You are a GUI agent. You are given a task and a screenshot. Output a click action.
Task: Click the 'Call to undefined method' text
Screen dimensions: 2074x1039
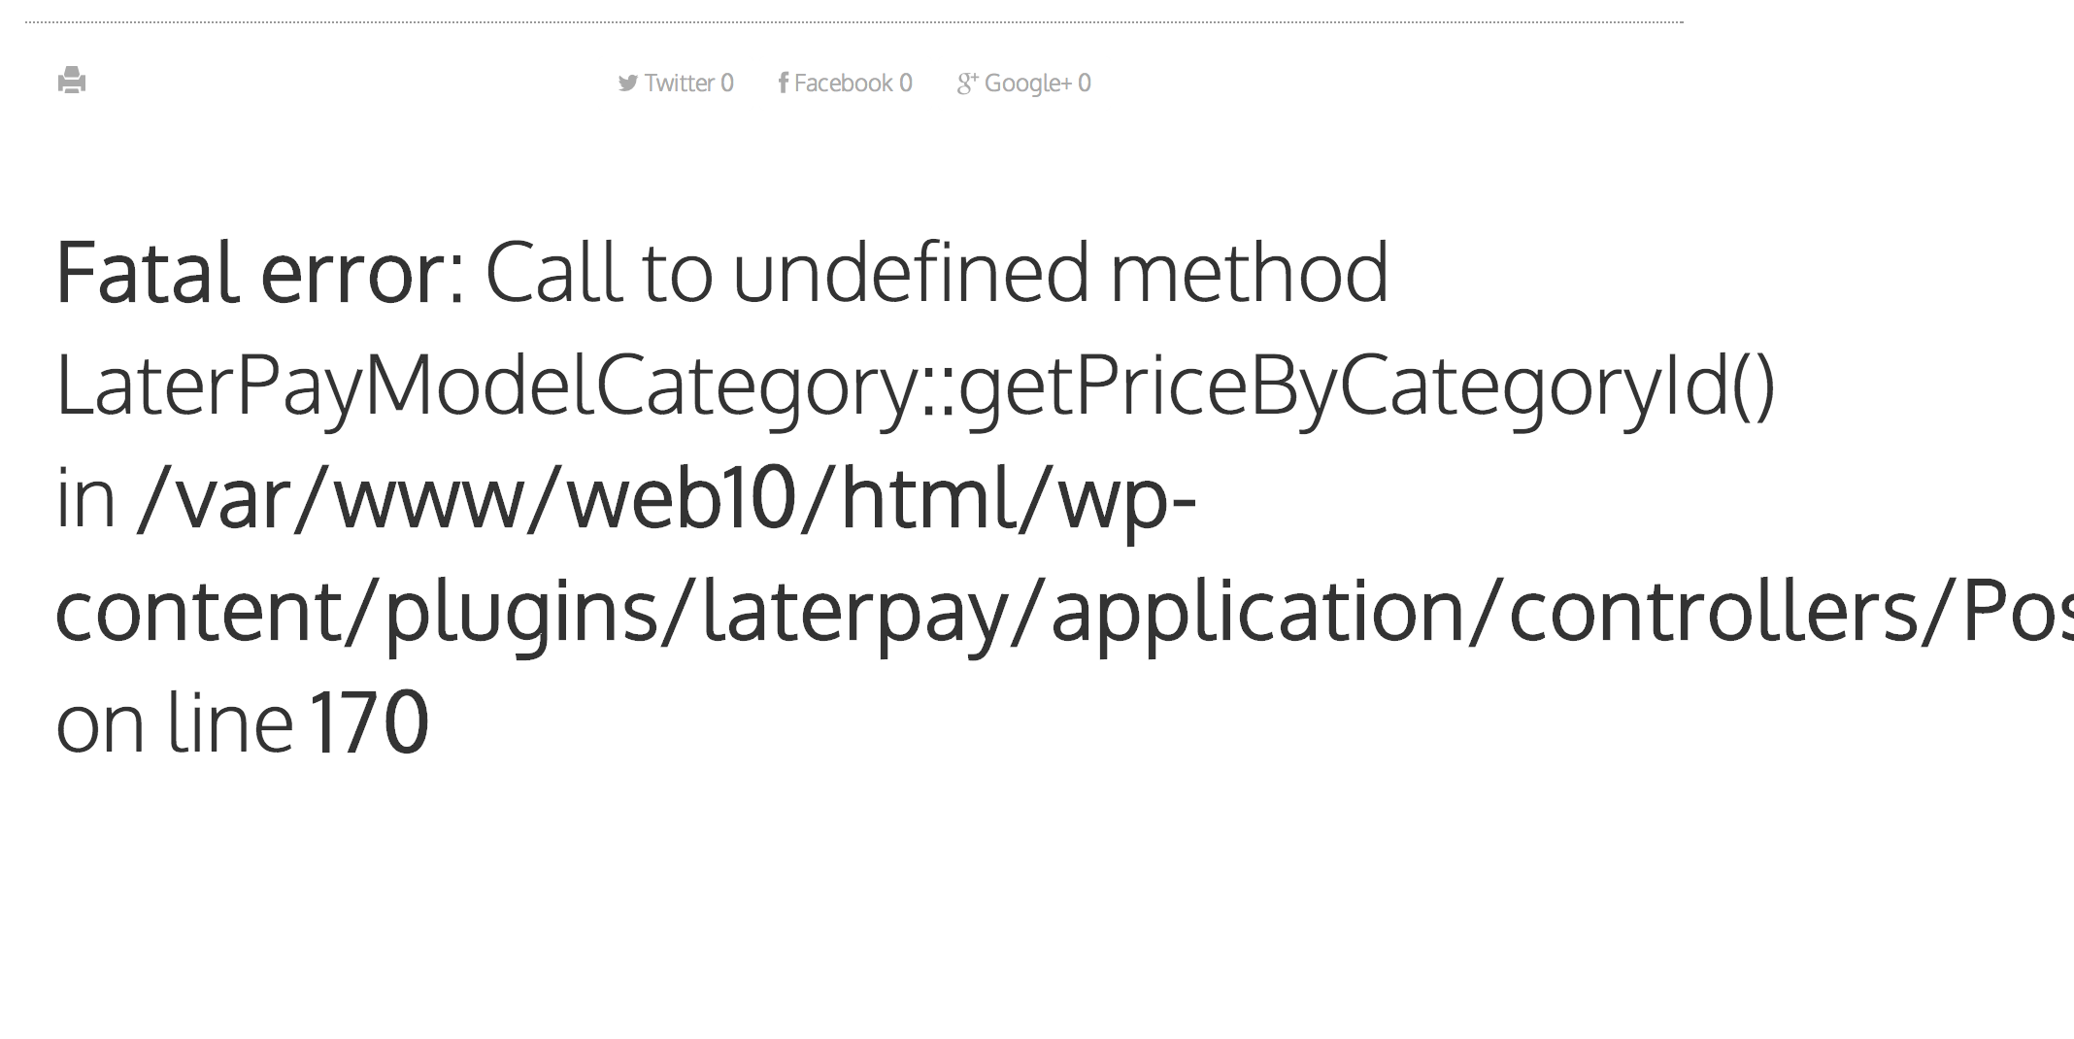pos(937,273)
